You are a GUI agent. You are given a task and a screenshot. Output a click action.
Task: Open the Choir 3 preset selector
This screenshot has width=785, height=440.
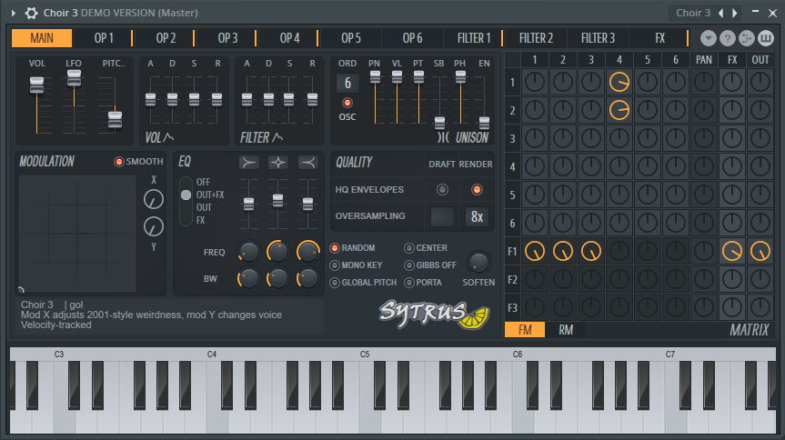693,13
